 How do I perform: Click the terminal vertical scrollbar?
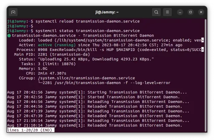205,75
